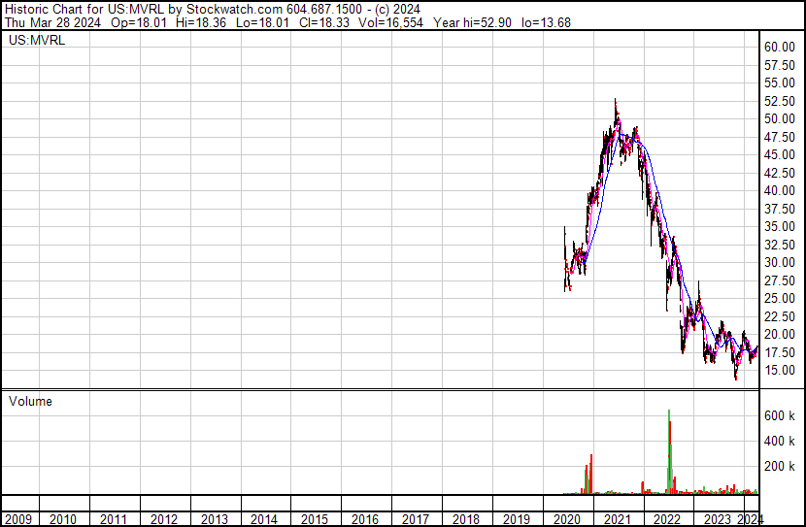Click the 2024 year label
Viewport: 806px width, 527px height.
[x=749, y=519]
